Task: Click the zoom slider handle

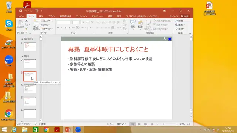Action: [164, 124]
